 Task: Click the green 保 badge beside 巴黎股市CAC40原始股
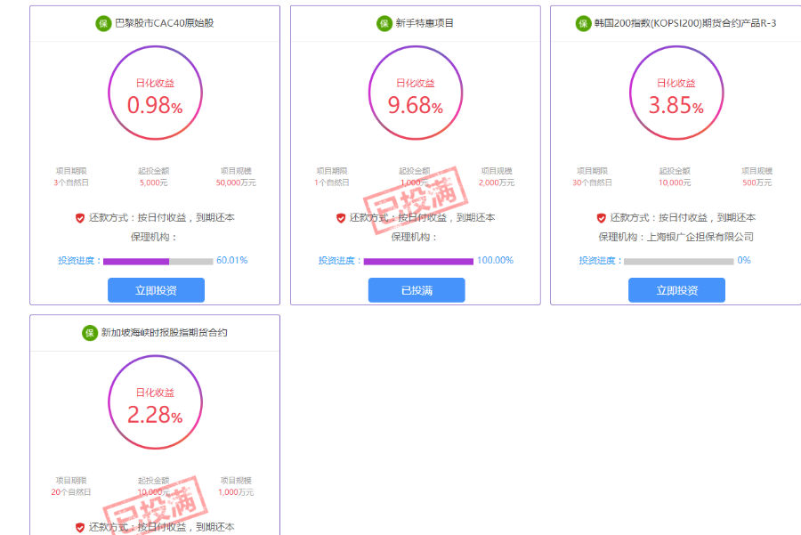coord(103,23)
